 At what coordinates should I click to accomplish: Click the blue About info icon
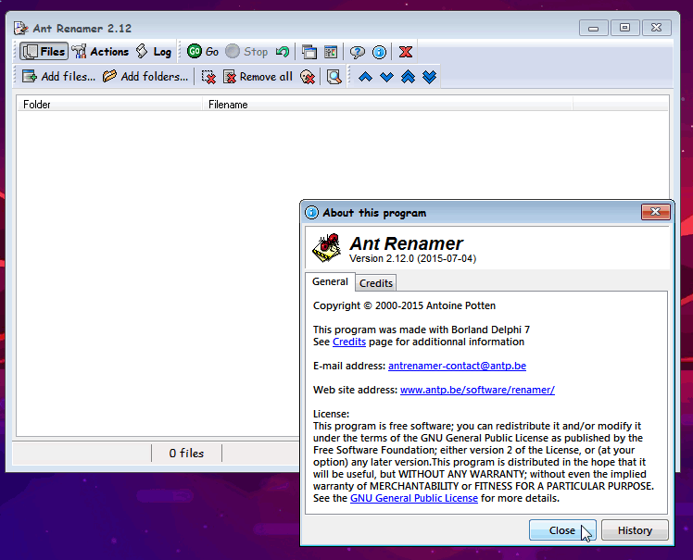click(379, 52)
